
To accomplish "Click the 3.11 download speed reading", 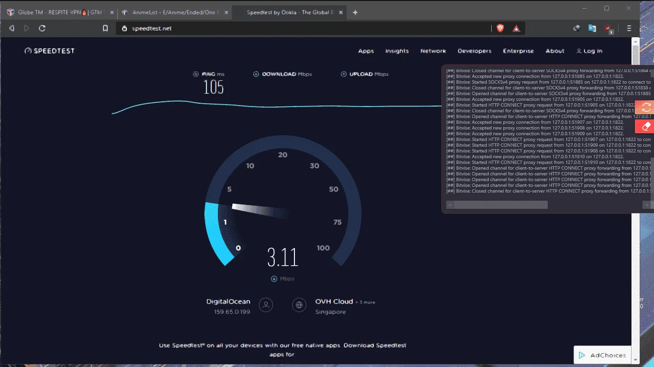I will coord(283,258).
